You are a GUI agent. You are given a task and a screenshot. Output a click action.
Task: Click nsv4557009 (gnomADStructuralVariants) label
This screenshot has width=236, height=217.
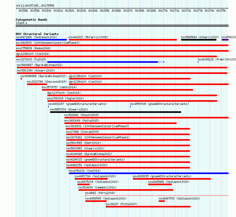pyautogui.click(x=159, y=104)
